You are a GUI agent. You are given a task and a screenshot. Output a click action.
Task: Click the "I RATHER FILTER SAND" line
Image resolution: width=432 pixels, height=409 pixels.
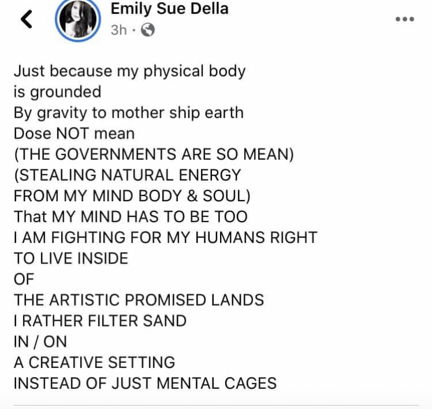coord(100,320)
